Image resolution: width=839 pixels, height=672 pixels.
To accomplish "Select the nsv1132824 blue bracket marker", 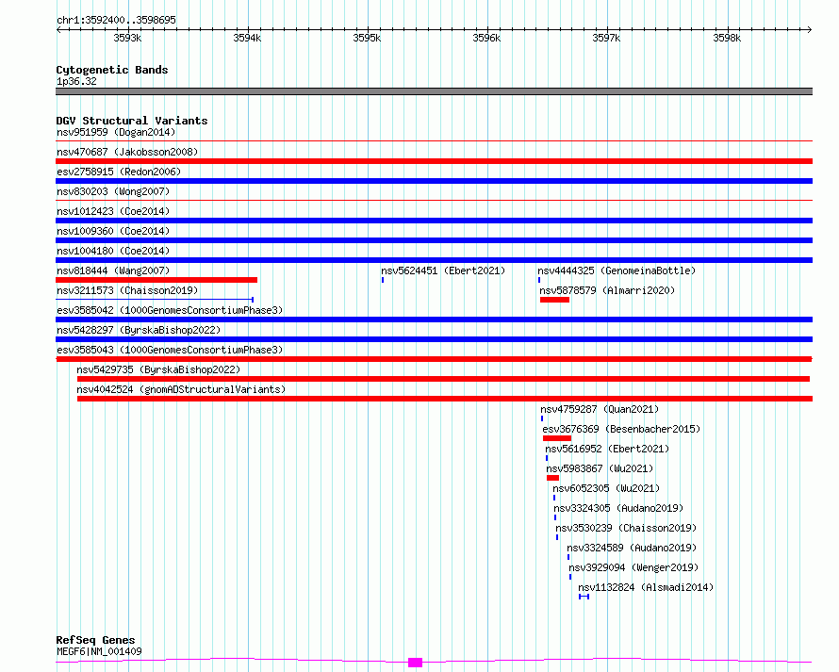I will [584, 597].
